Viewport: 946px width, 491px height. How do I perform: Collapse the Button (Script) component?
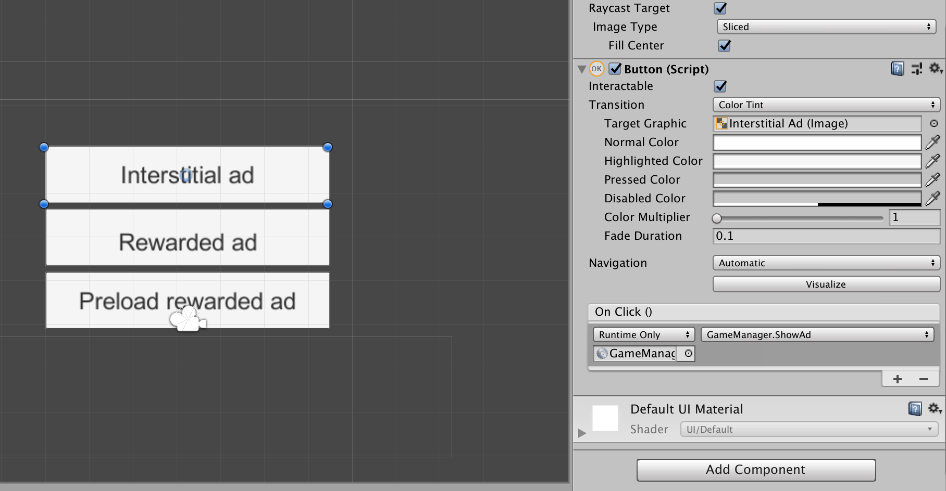582,69
